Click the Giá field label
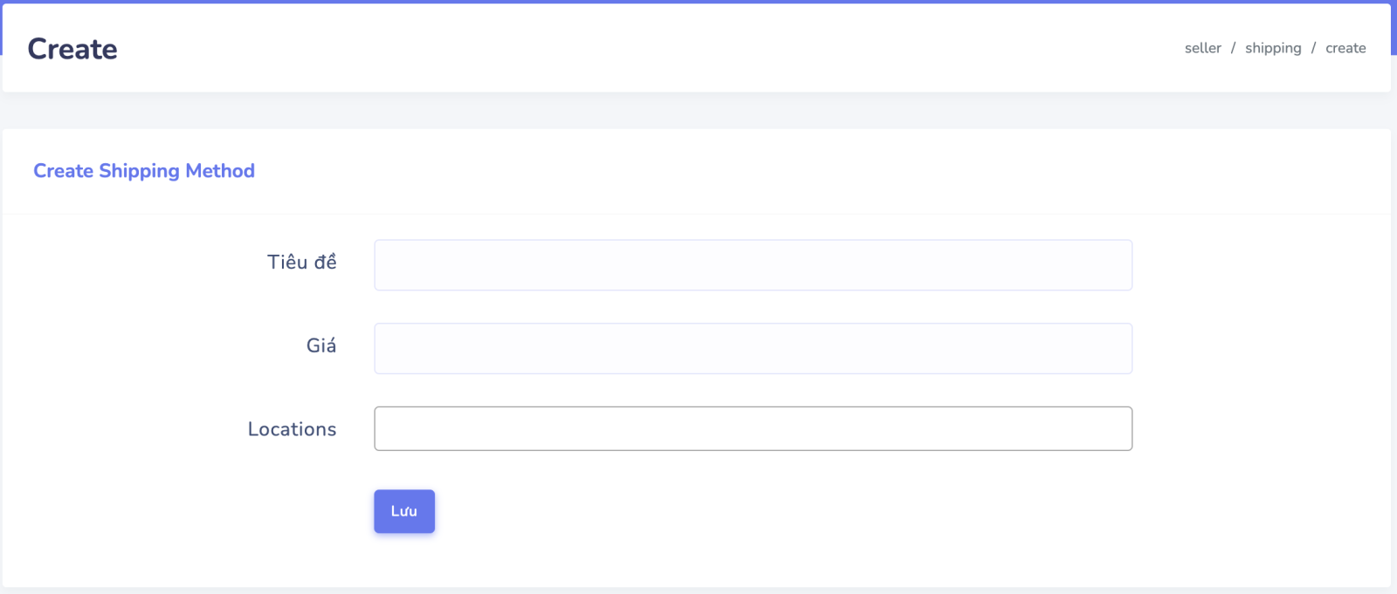This screenshot has height=594, width=1397. pos(321,345)
